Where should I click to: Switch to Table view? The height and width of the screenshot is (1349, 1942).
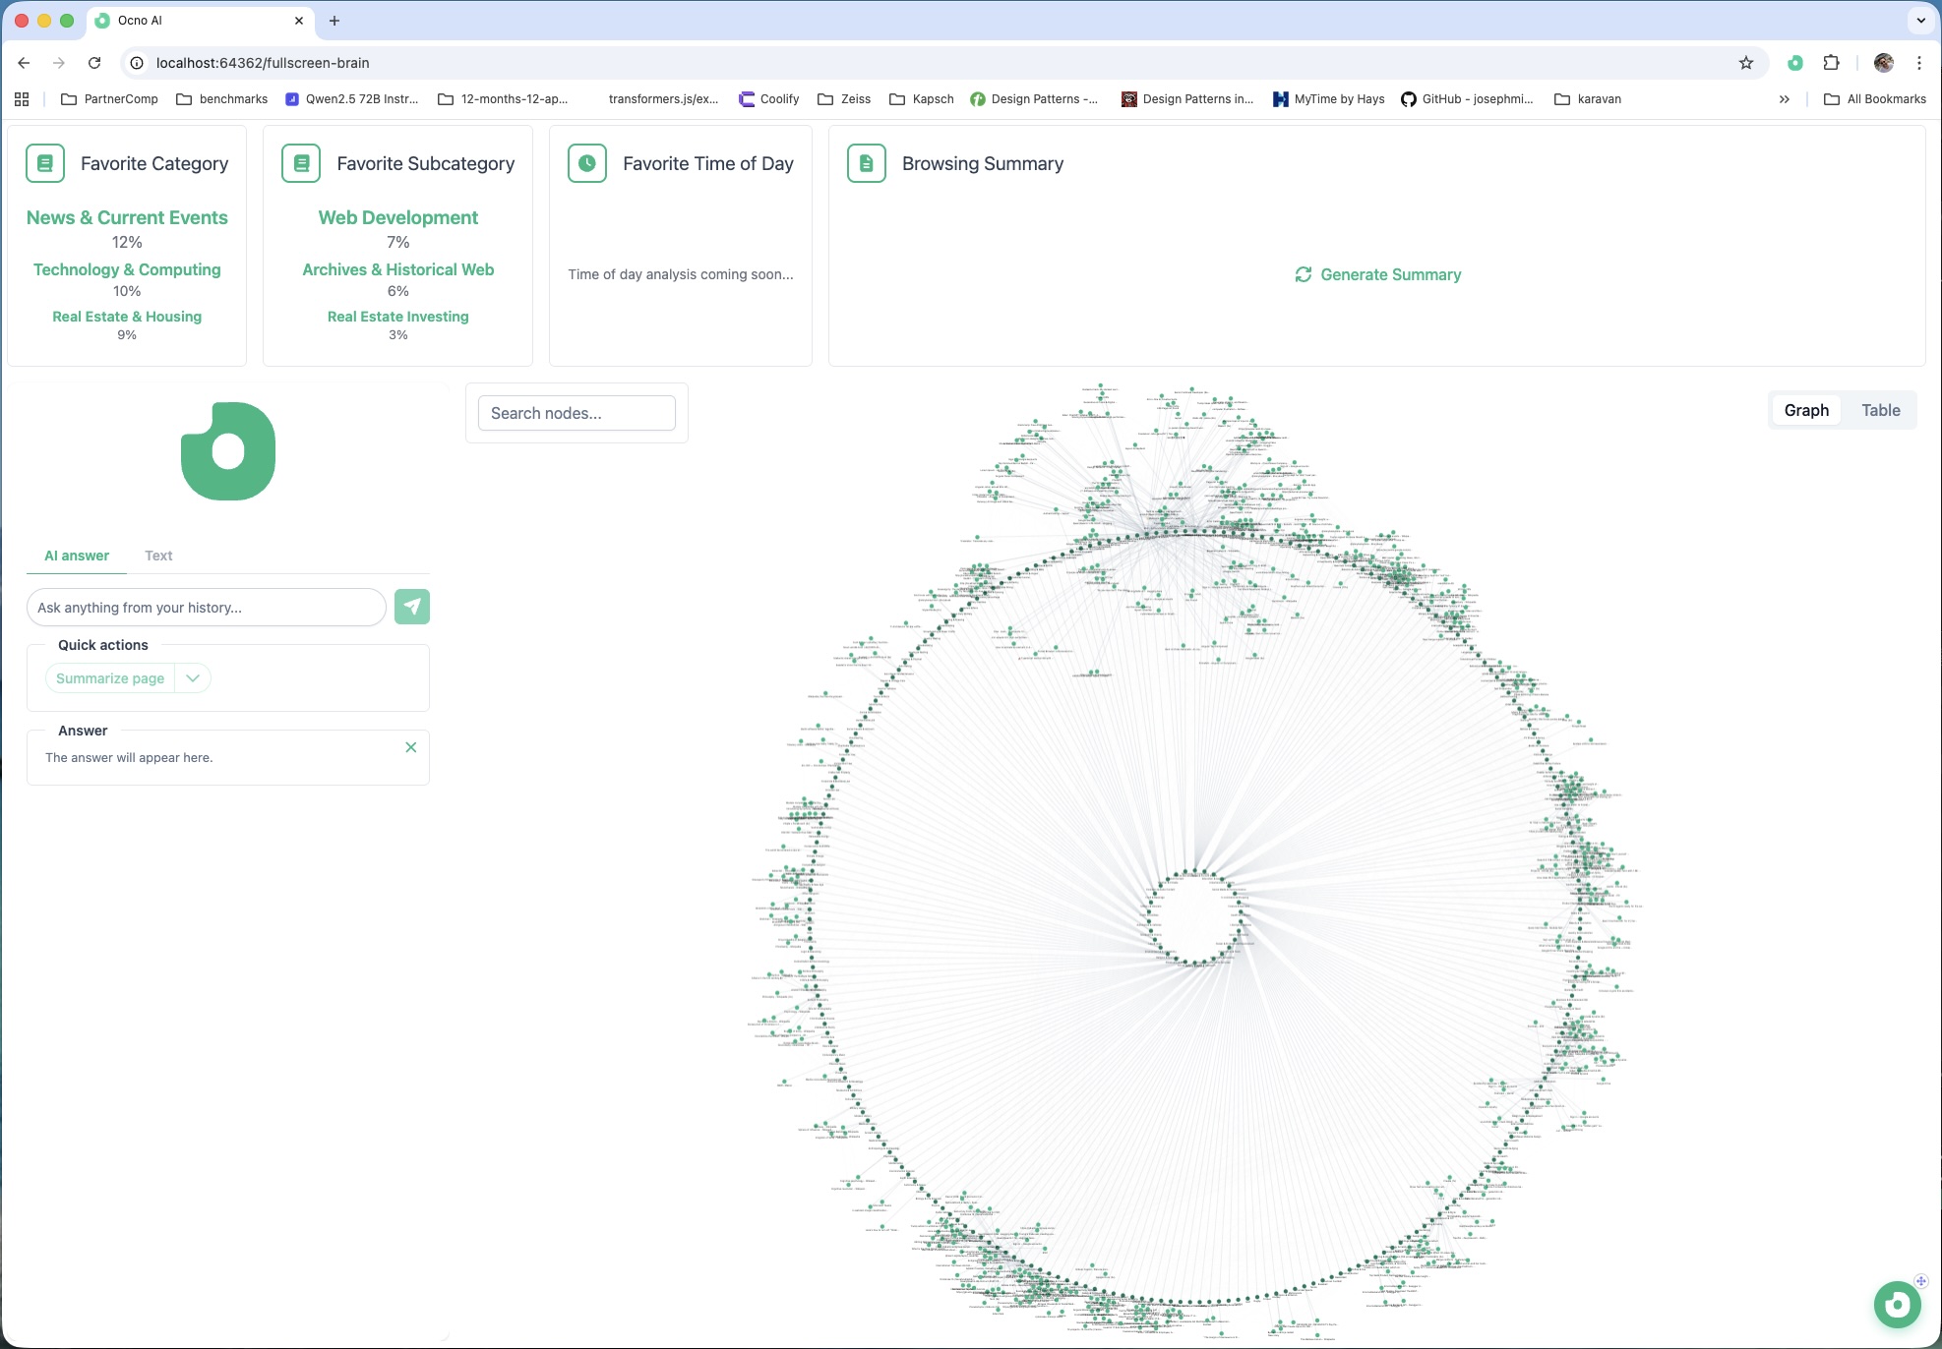(1880, 410)
